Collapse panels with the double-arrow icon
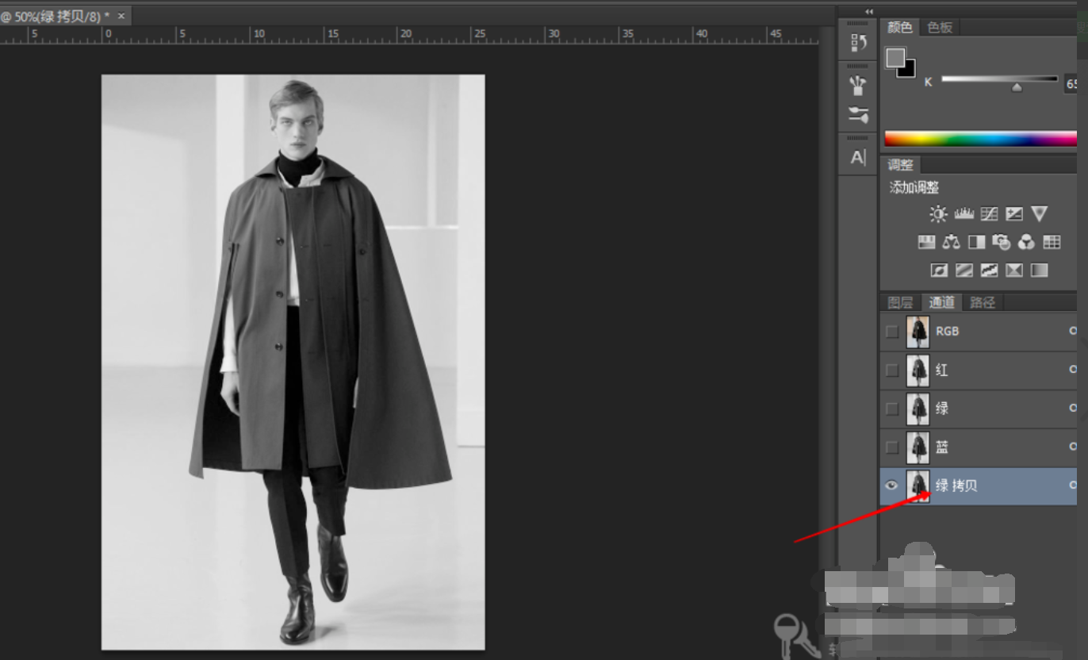Screen dimensions: 1088x660 click(869, 11)
